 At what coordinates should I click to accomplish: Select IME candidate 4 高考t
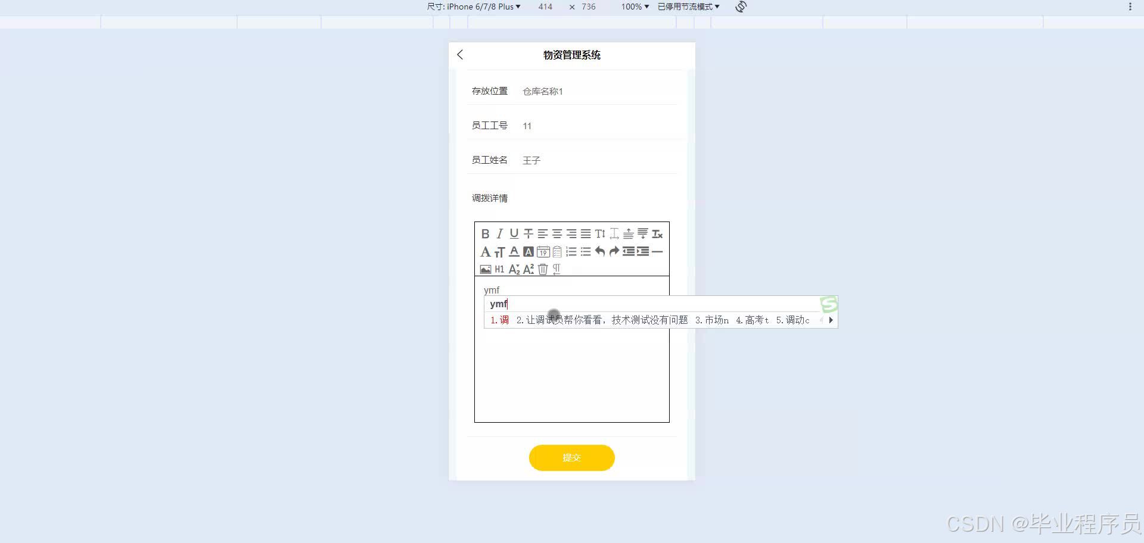(752, 320)
